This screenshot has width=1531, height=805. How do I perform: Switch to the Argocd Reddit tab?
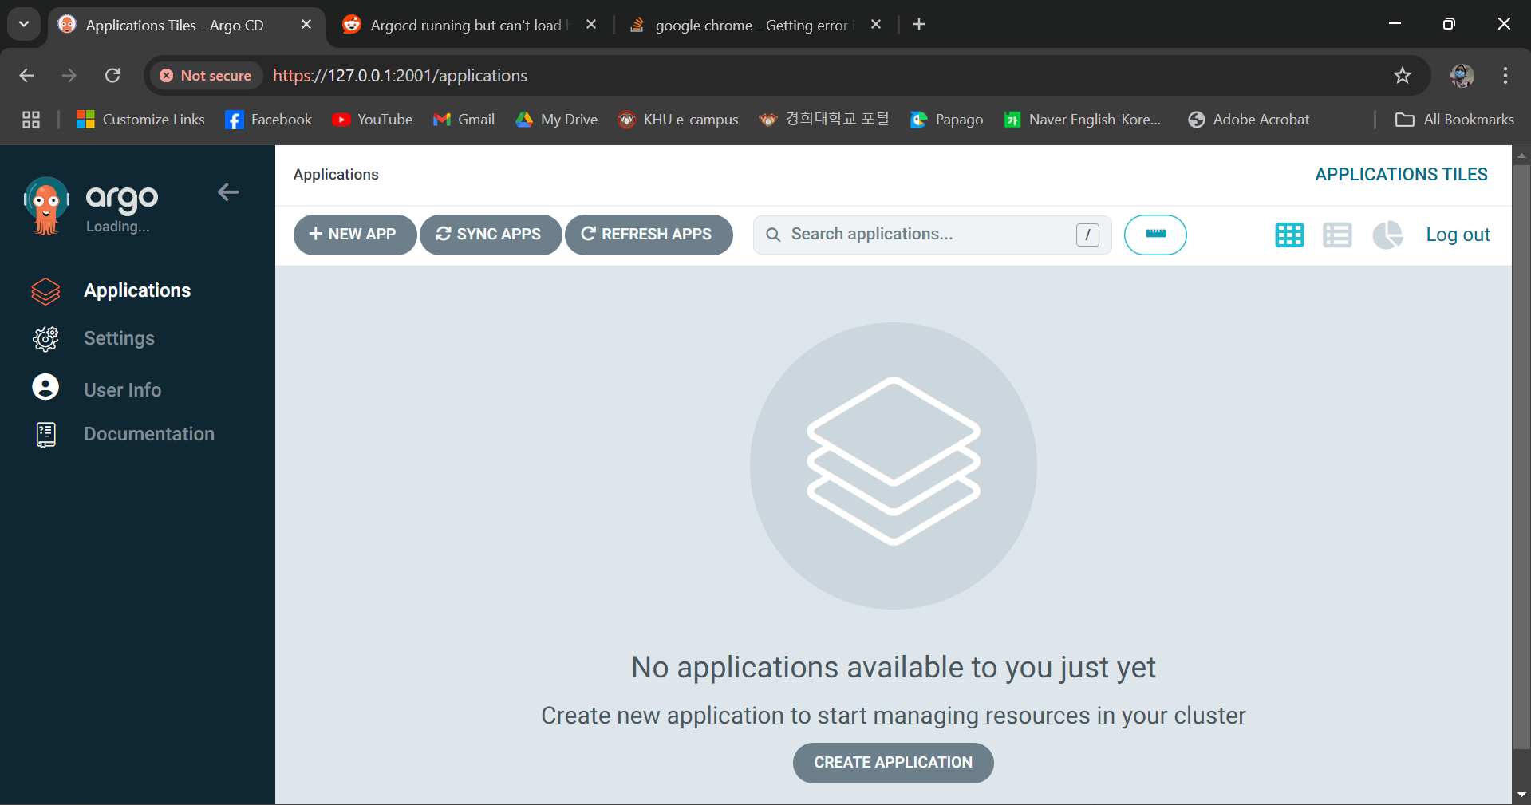pyautogui.click(x=465, y=25)
